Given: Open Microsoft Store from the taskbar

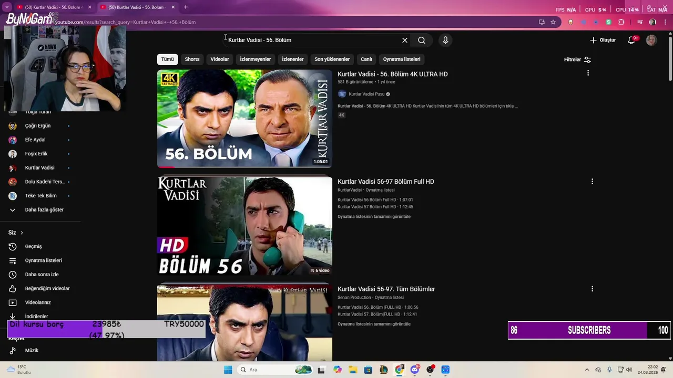Looking at the screenshot, I should click(368, 370).
